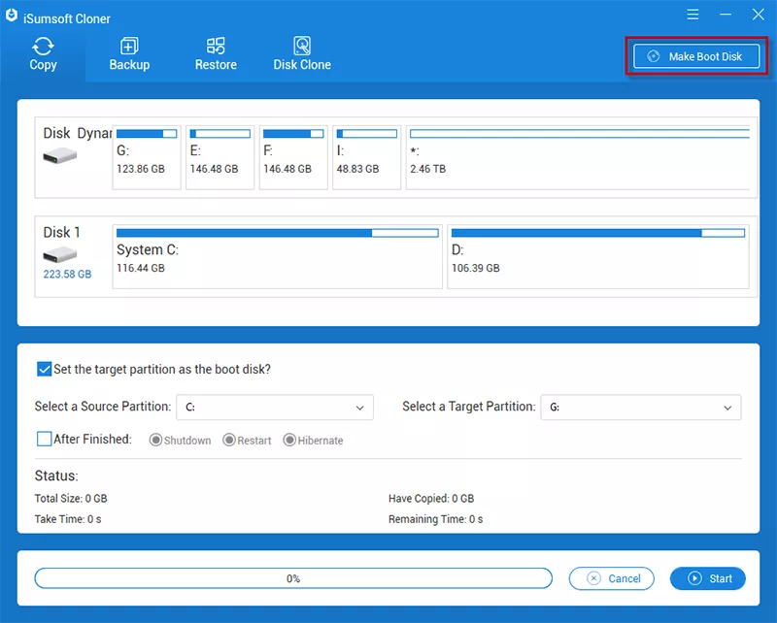Image resolution: width=777 pixels, height=623 pixels.
Task: Click the Take Time: 0 s text
Action: [x=68, y=519]
